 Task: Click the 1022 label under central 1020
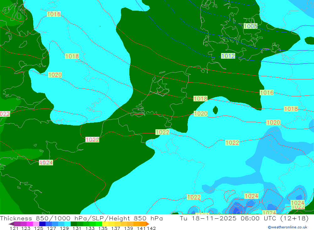tap(162, 132)
